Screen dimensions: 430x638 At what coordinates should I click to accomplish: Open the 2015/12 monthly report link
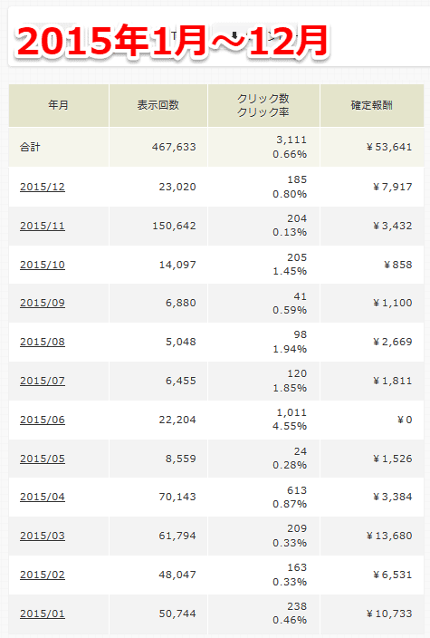click(x=43, y=187)
